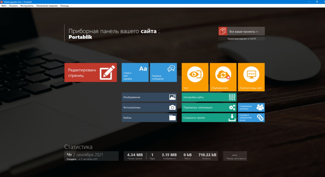The height and width of the screenshot is (177, 325).
Task: Click the www monitor icon
Action: [251, 75]
